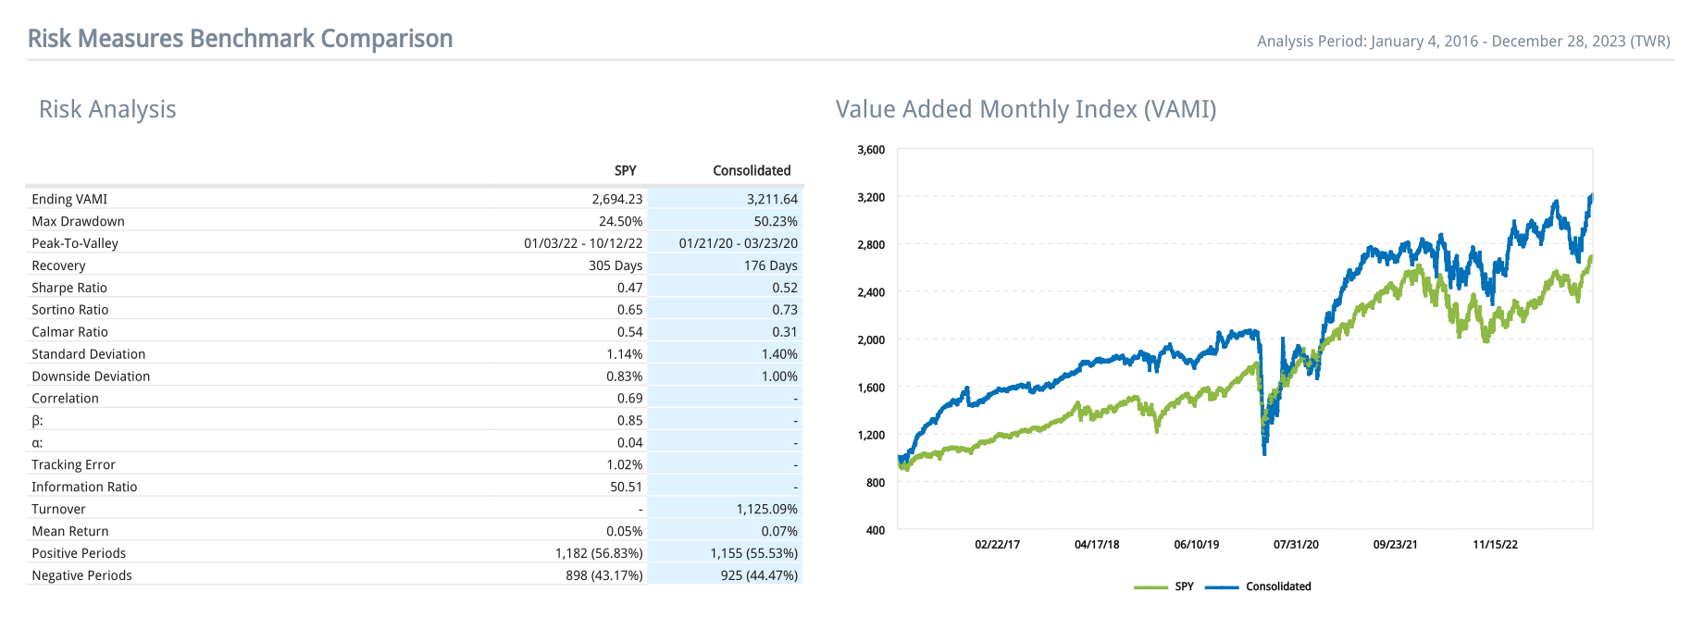Viewport: 1691px width, 617px height.
Task: Click the 3,200 y-axis gridline label
Action: coord(871,197)
